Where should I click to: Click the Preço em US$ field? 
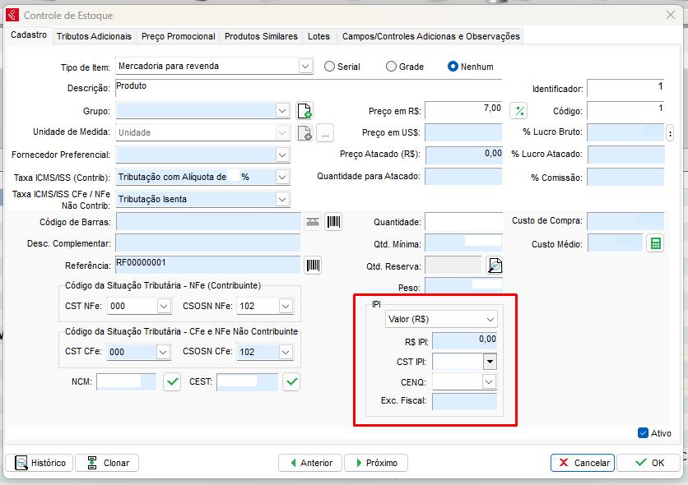pos(464,132)
